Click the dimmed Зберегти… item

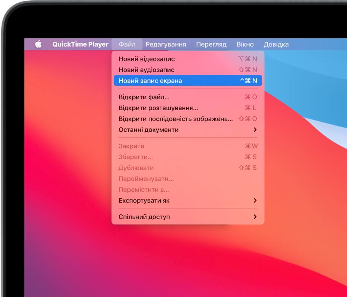coord(188,157)
